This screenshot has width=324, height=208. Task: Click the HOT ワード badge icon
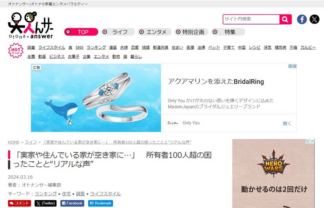[15, 51]
